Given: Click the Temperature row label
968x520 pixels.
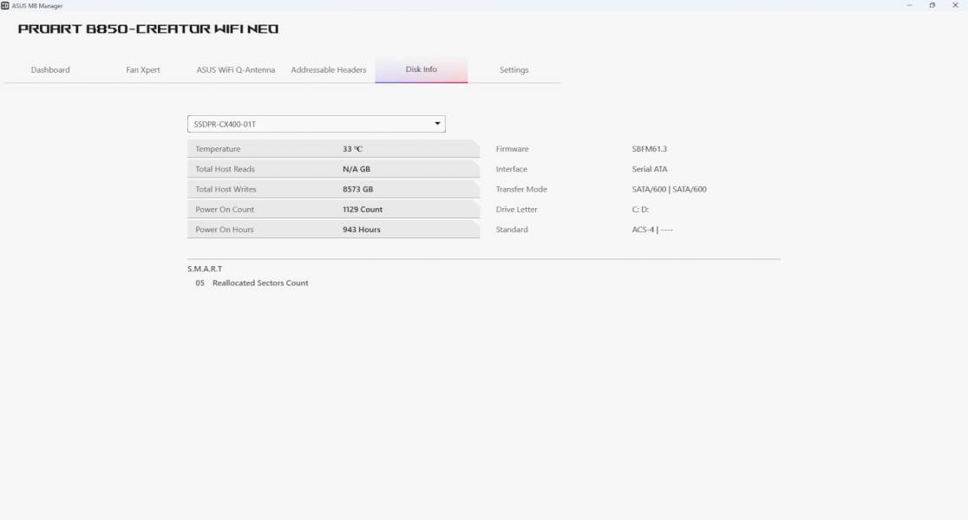Looking at the screenshot, I should click(x=218, y=149).
